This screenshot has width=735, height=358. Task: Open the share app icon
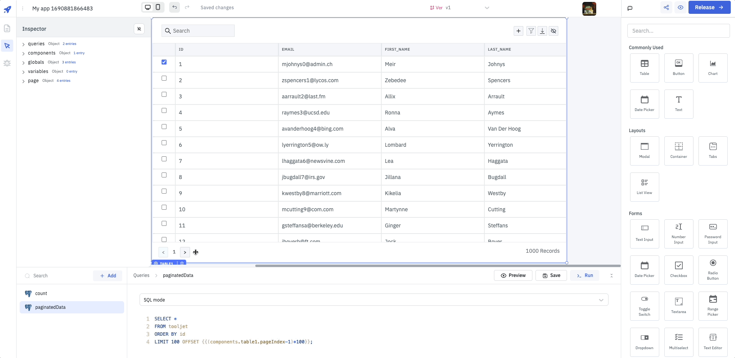pyautogui.click(x=666, y=7)
